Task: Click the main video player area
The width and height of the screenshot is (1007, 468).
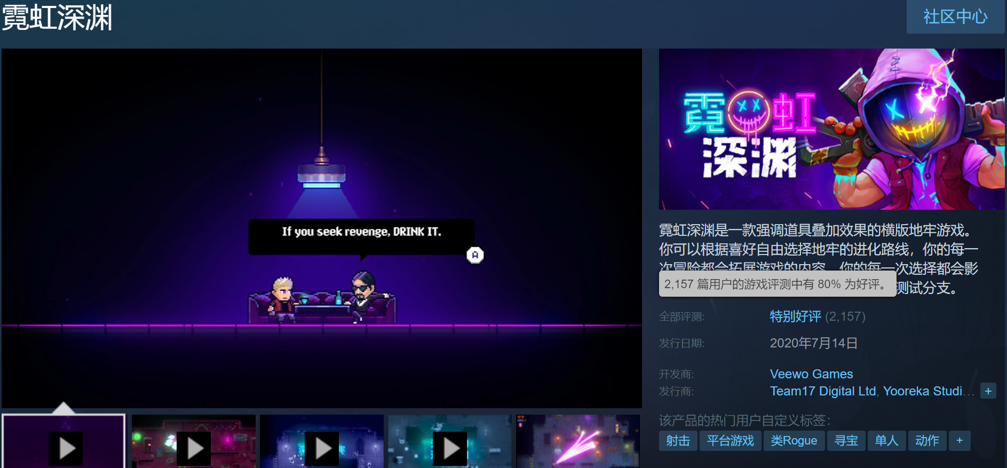Action: click(x=322, y=228)
